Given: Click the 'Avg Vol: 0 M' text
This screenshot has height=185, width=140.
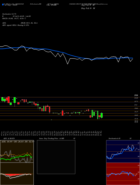Looking at the screenshot, I should [88, 6].
